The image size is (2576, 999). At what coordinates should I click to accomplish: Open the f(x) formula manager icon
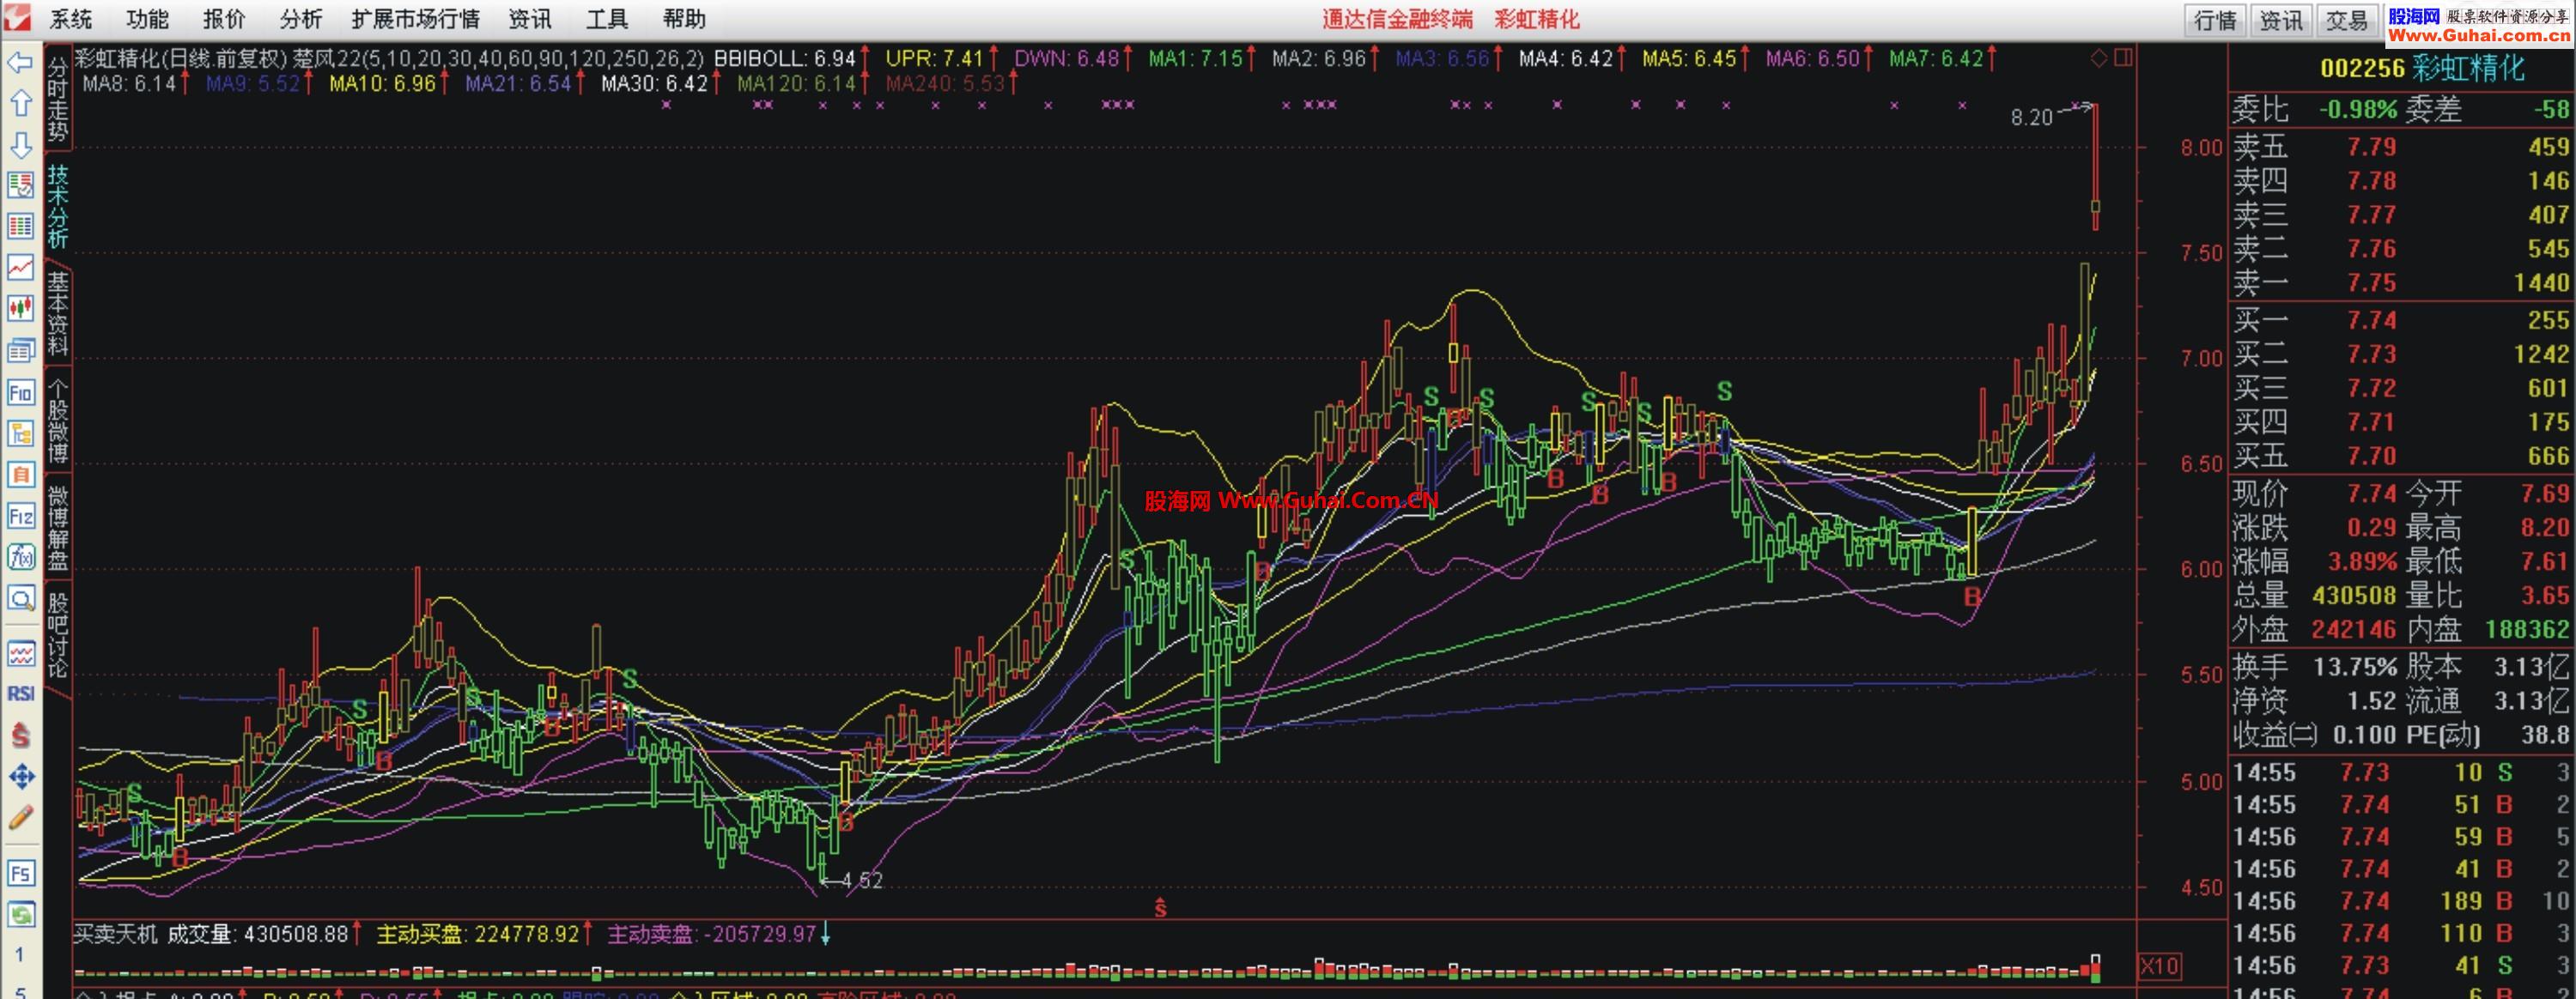pyautogui.click(x=20, y=557)
